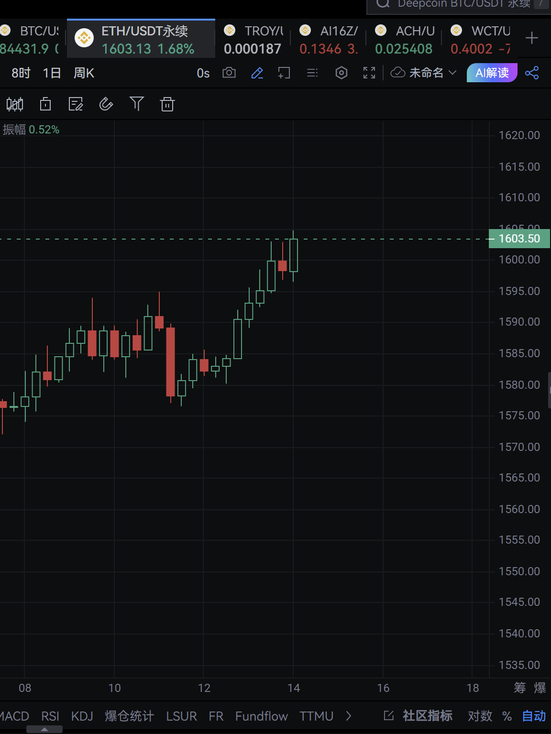Select the 爆仓统计 indicator
The width and height of the screenshot is (551, 734).
point(130,716)
